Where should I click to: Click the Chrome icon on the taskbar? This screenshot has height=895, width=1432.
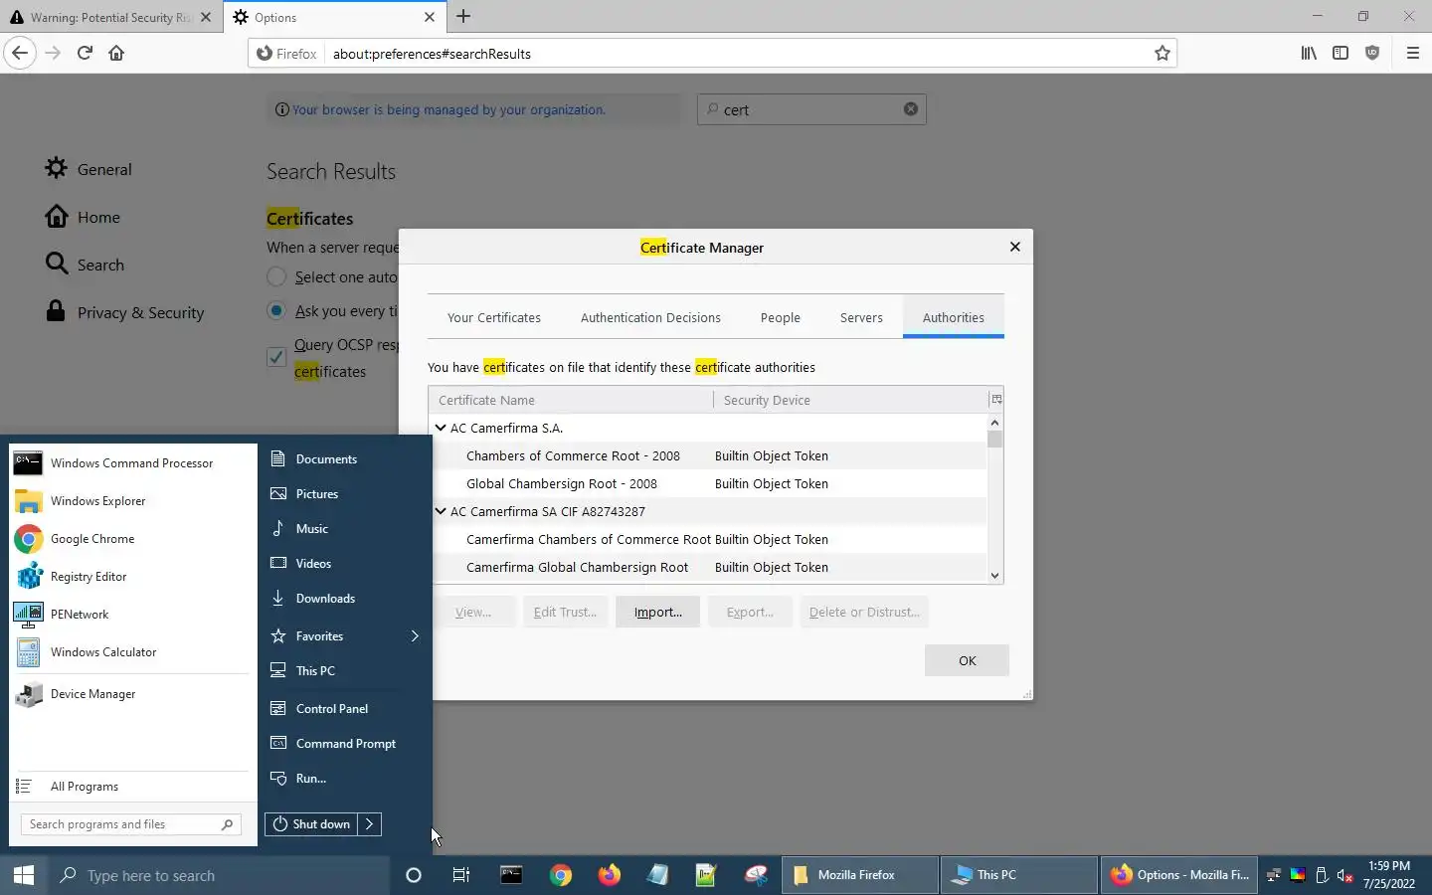[561, 875]
